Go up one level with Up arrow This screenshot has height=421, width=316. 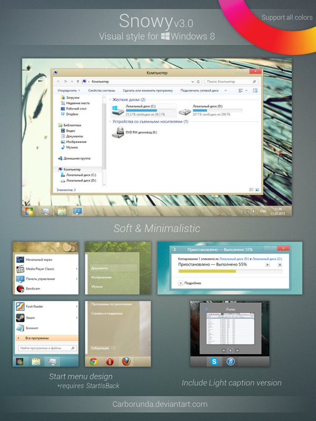78,81
